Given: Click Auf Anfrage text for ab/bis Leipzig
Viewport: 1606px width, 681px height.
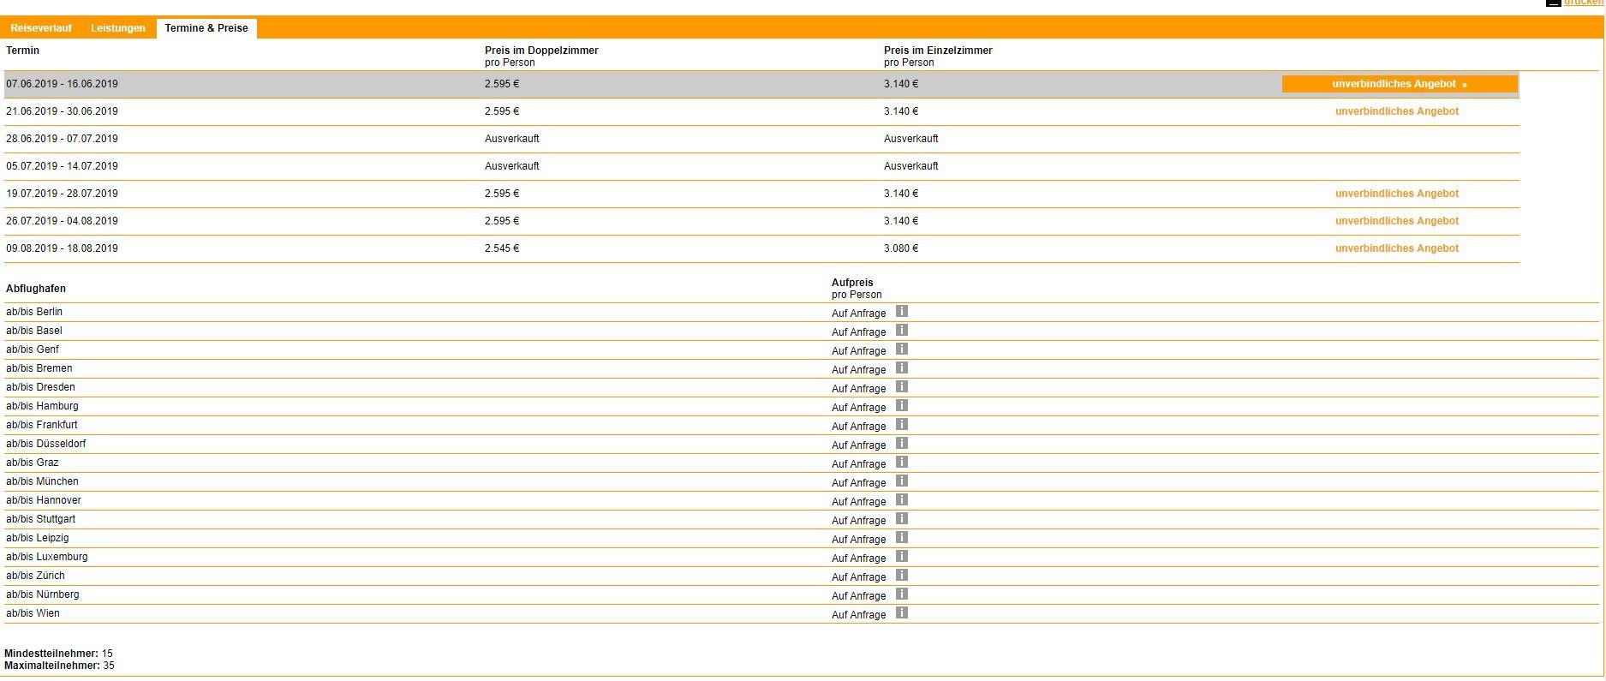Looking at the screenshot, I should (x=859, y=540).
